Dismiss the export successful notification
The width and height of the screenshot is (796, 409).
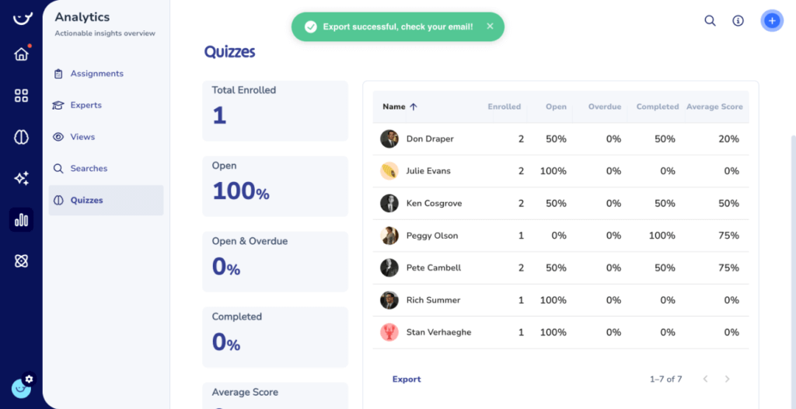pyautogui.click(x=490, y=26)
